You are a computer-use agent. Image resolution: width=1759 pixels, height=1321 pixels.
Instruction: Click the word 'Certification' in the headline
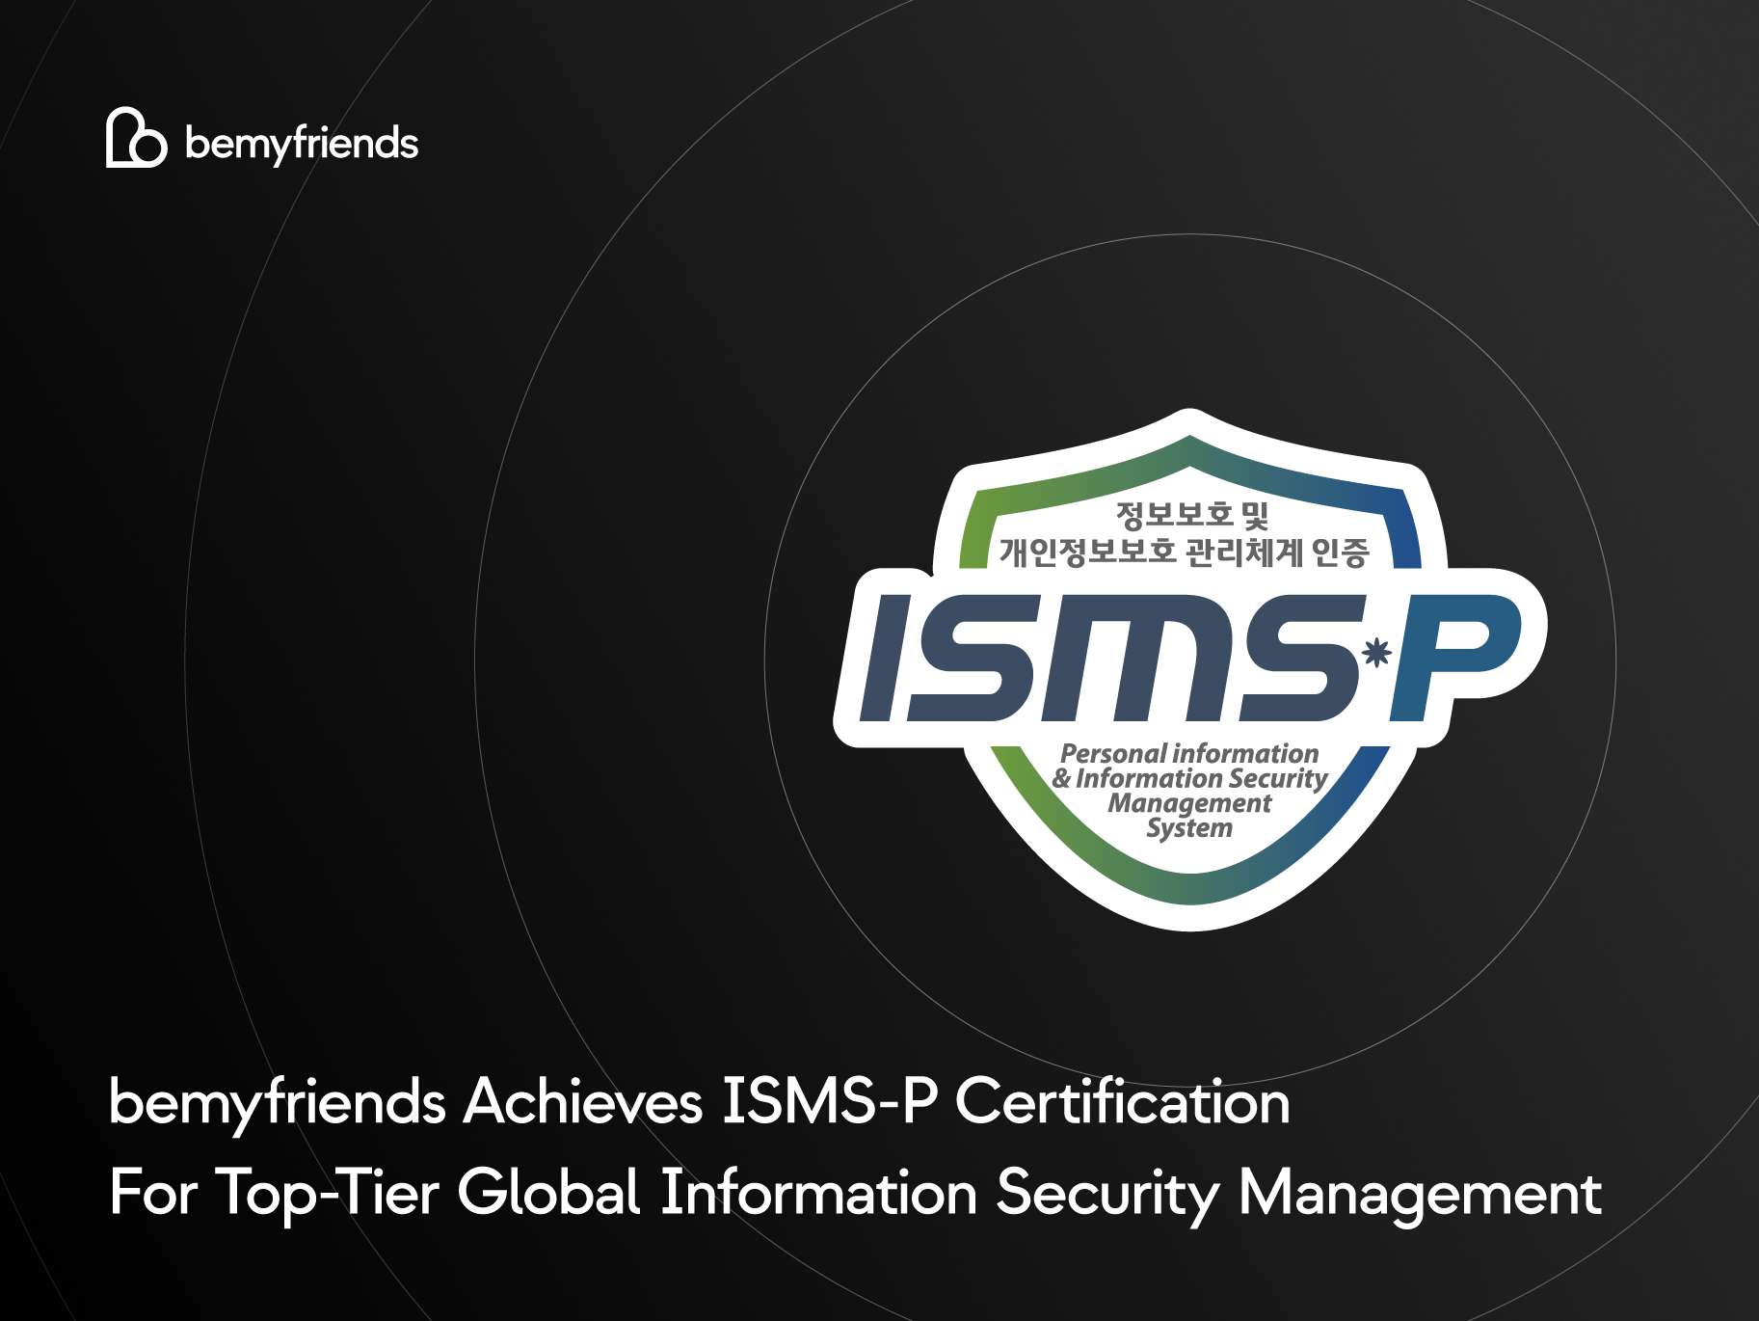1122,1102
